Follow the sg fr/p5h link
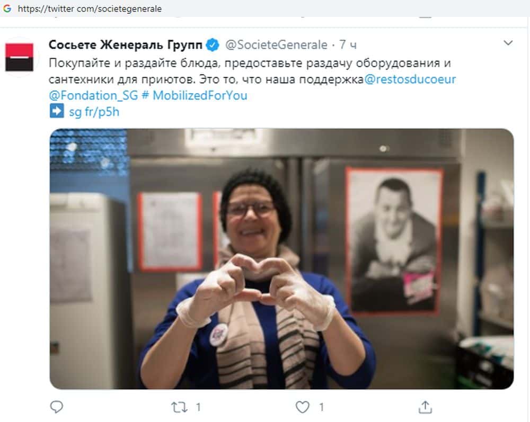The image size is (530, 422). click(x=94, y=112)
